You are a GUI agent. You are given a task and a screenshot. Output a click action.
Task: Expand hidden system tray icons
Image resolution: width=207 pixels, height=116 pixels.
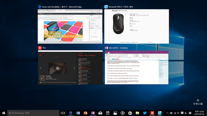coord(167,113)
